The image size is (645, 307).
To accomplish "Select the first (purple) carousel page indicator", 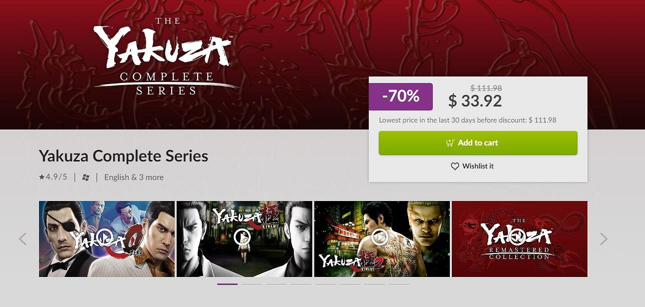I will tap(227, 284).
